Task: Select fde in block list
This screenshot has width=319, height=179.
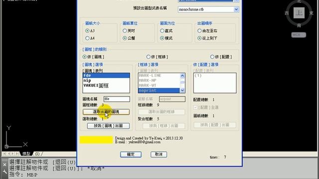Action: [106, 76]
